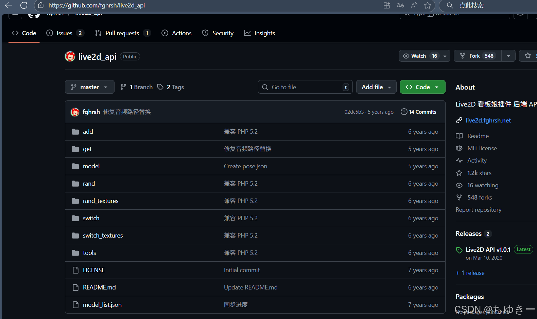537x319 pixels.
Task: Click the folder icon beside tools
Action: pyautogui.click(x=75, y=253)
